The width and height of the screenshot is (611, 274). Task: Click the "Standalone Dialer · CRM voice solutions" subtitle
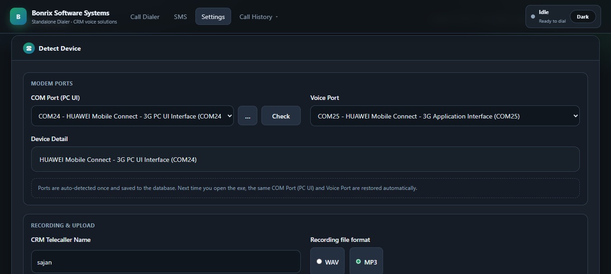[74, 22]
